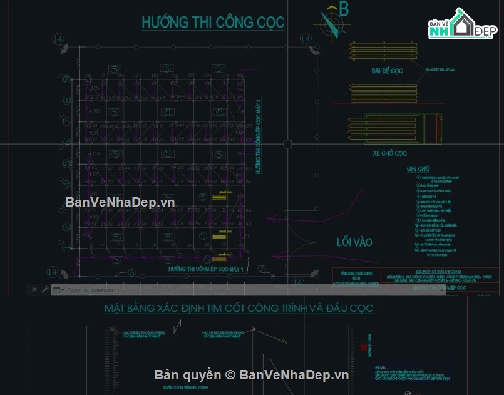Click the north arrow compass symbol
Image resolution: width=504 pixels, height=395 pixels.
pyautogui.click(x=332, y=24)
